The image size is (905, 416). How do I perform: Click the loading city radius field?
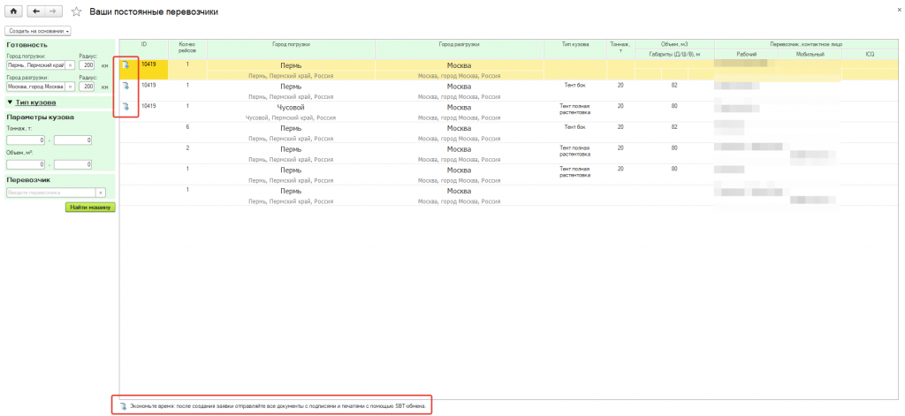87,65
